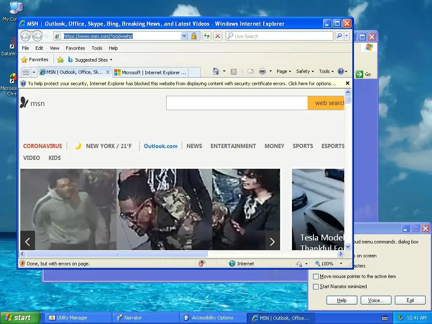Click the Read Mail envelope icon
The height and width of the screenshot is (324, 432).
[x=251, y=72]
